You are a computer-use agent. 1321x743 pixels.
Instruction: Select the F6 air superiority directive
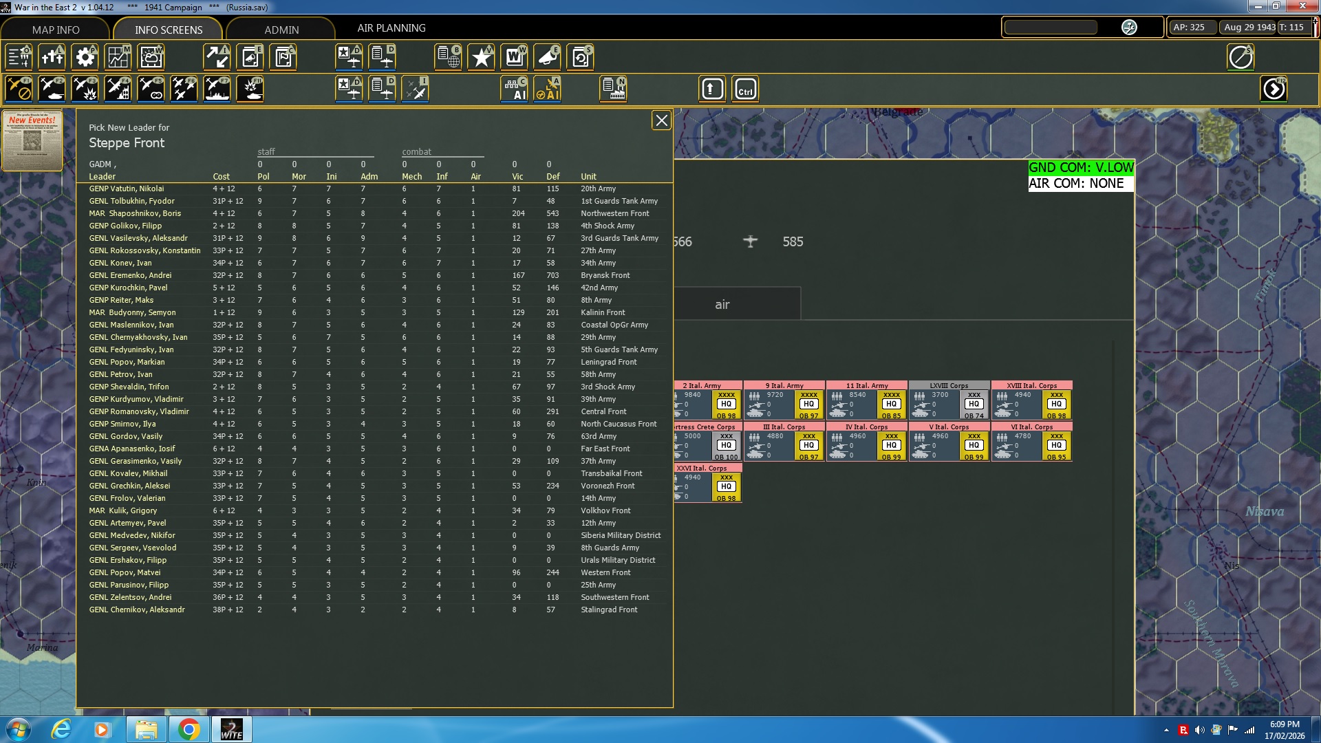[184, 89]
